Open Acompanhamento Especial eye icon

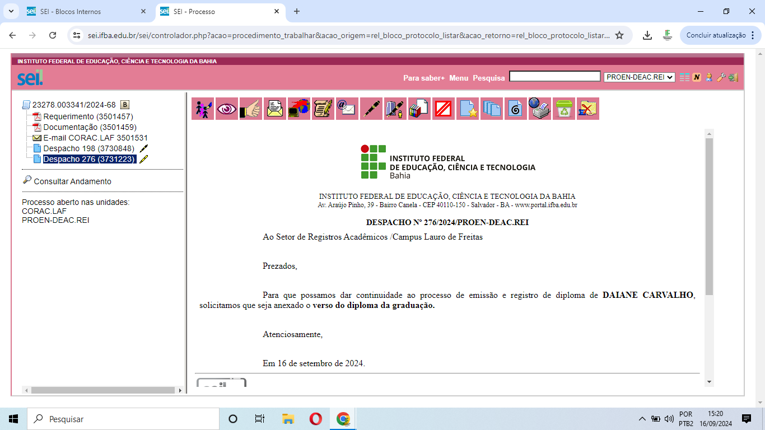pos(227,109)
